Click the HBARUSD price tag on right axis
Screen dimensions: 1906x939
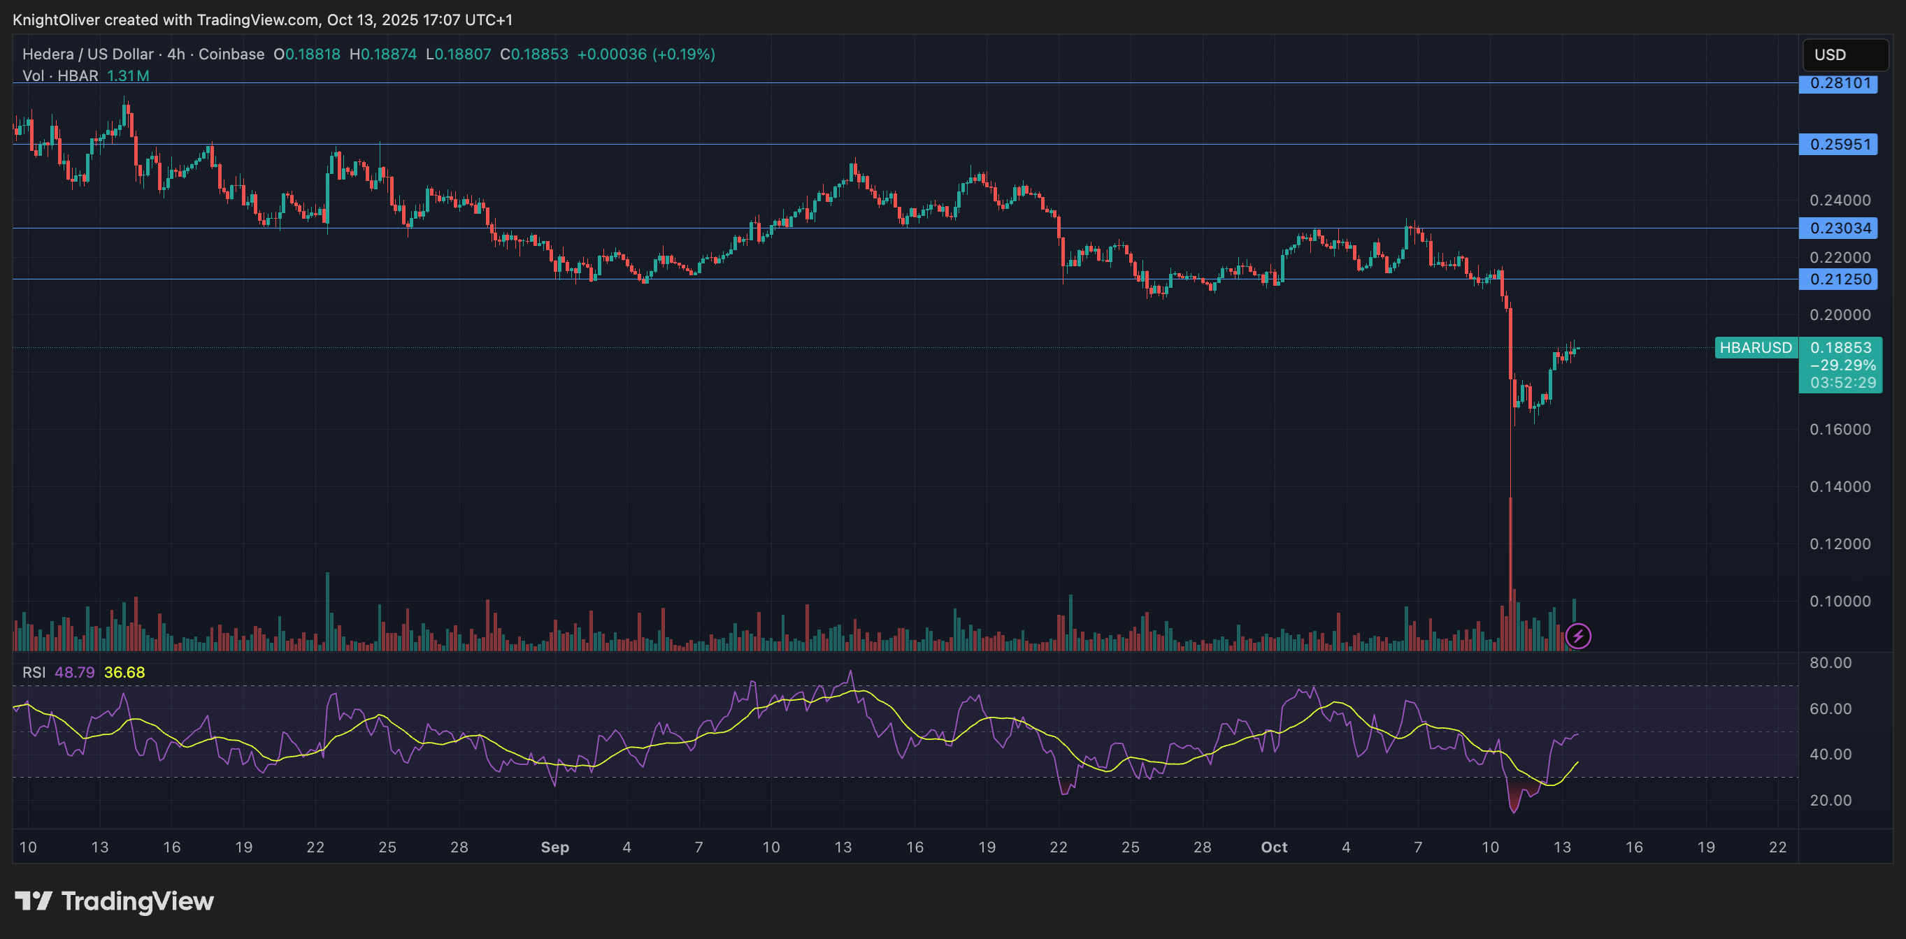point(1756,347)
